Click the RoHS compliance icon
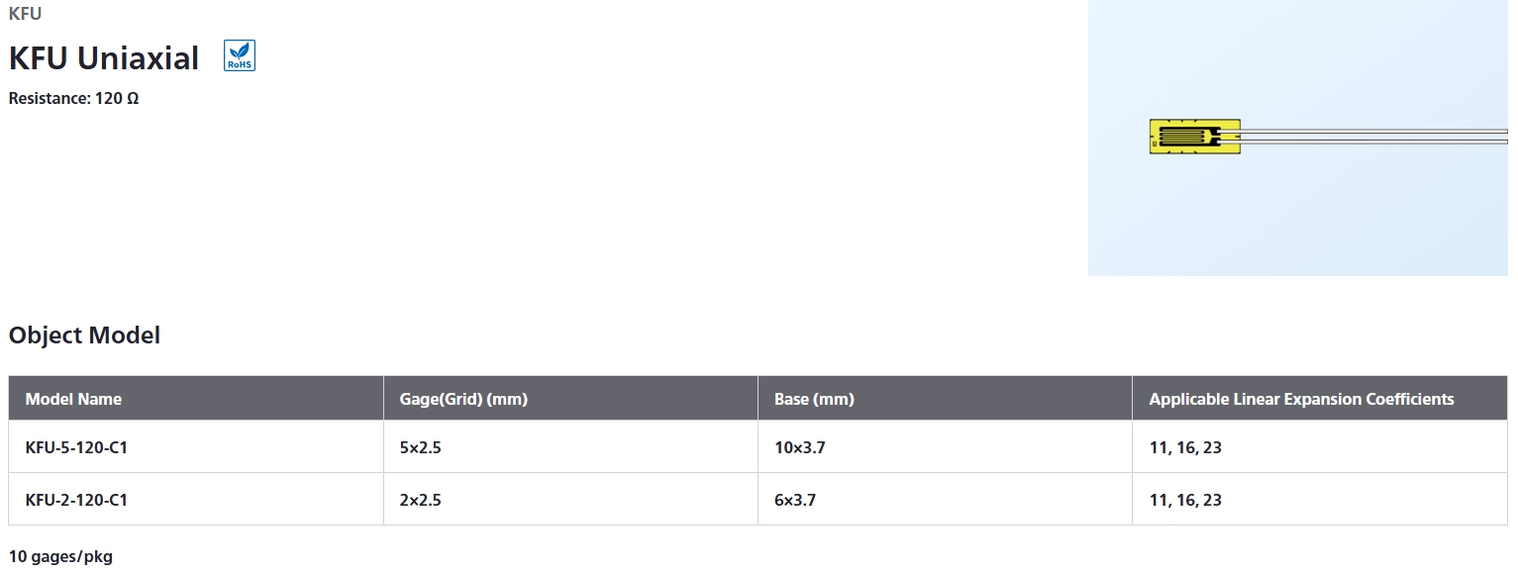Screen dimensions: 1518x574 240,55
